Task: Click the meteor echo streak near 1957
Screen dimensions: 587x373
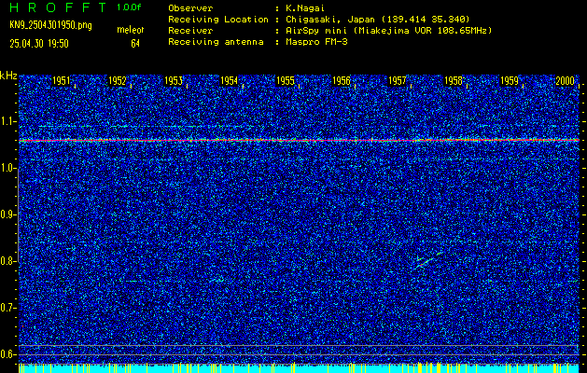Action: coord(429,259)
